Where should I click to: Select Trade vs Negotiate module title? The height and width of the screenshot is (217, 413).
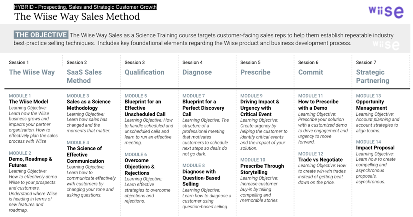(320, 160)
